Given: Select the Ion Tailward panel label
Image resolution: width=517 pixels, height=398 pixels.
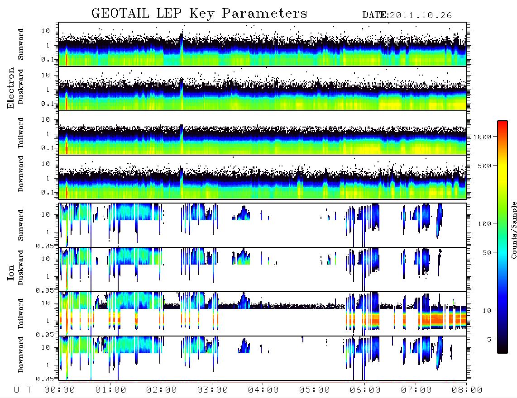Looking at the screenshot, I should pos(21,314).
